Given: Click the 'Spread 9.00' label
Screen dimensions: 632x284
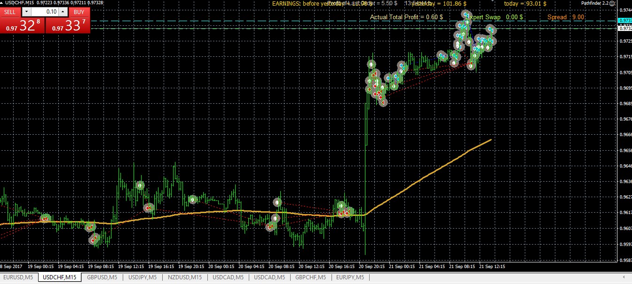Looking at the screenshot, I should pyautogui.click(x=566, y=17).
